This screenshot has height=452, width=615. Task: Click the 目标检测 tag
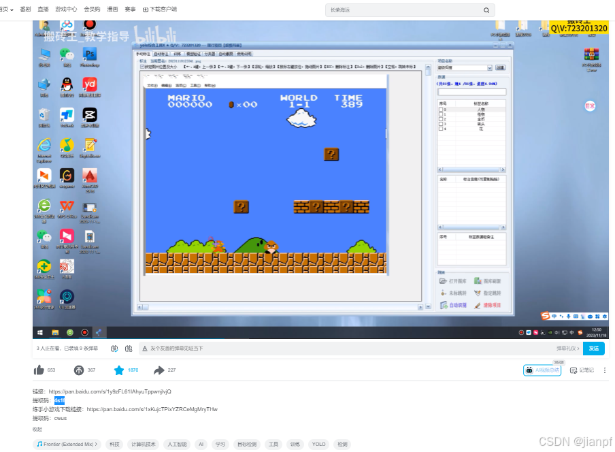point(247,444)
